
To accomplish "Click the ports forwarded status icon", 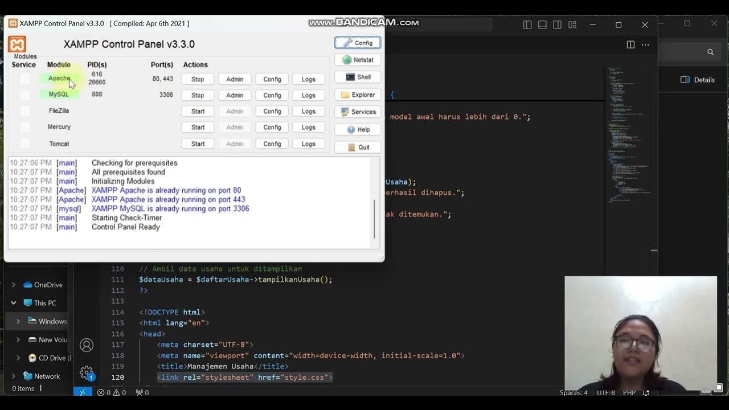I will tap(142, 392).
